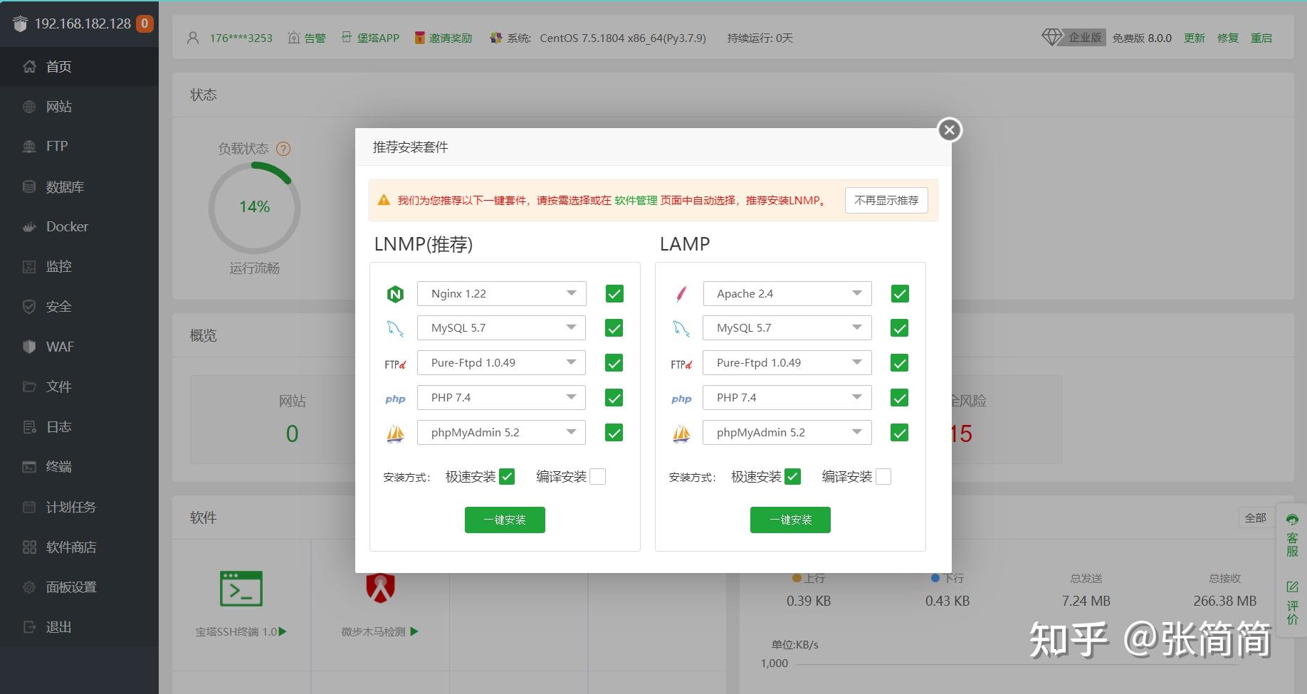This screenshot has height=694, width=1307.
Task: Launch the 宝塔SSH终端 software icon
Action: 241,589
